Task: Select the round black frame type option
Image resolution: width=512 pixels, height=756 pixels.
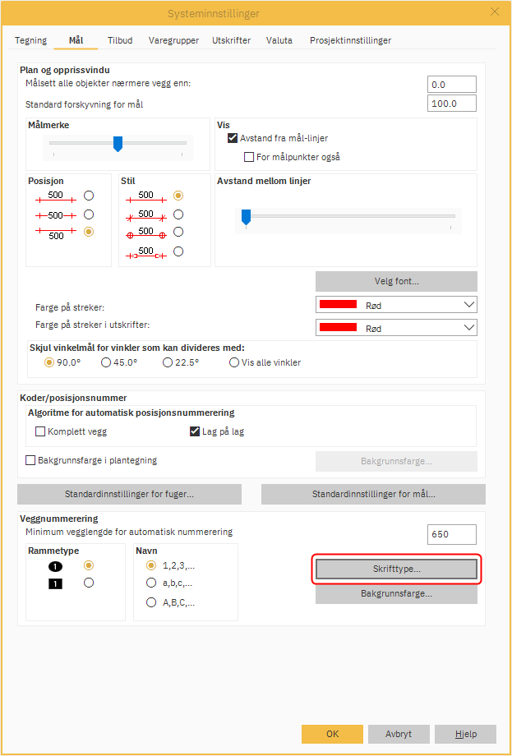Action: tap(89, 565)
